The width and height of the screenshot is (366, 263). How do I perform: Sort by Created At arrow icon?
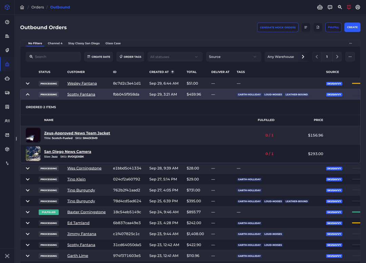172,72
